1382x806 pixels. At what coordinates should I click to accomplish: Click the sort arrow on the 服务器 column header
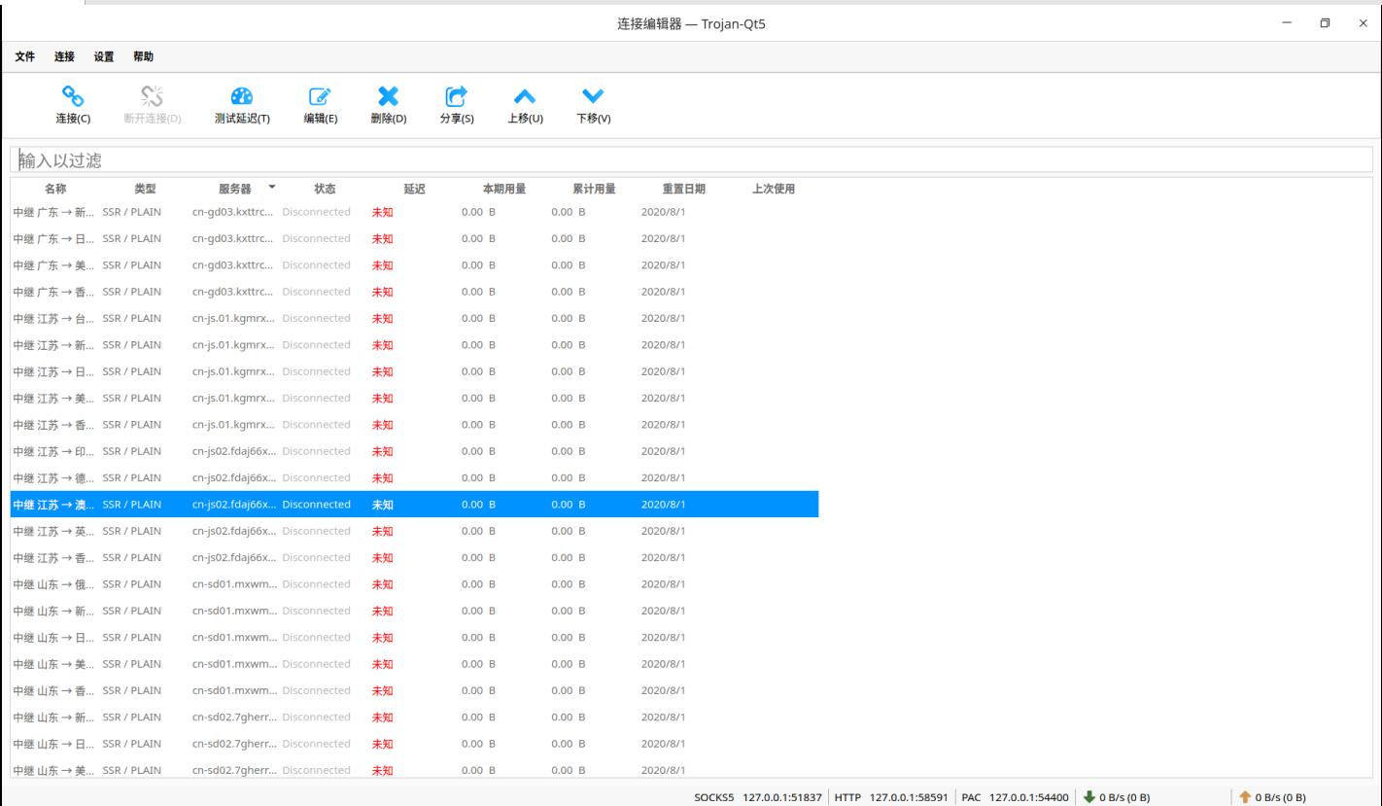(272, 187)
